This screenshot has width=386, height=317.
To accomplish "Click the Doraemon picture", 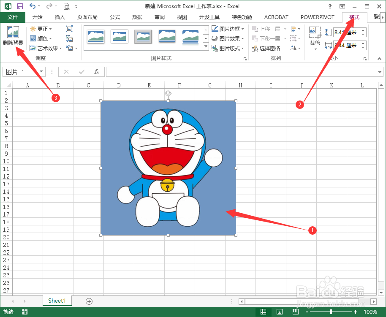I will tap(168, 168).
